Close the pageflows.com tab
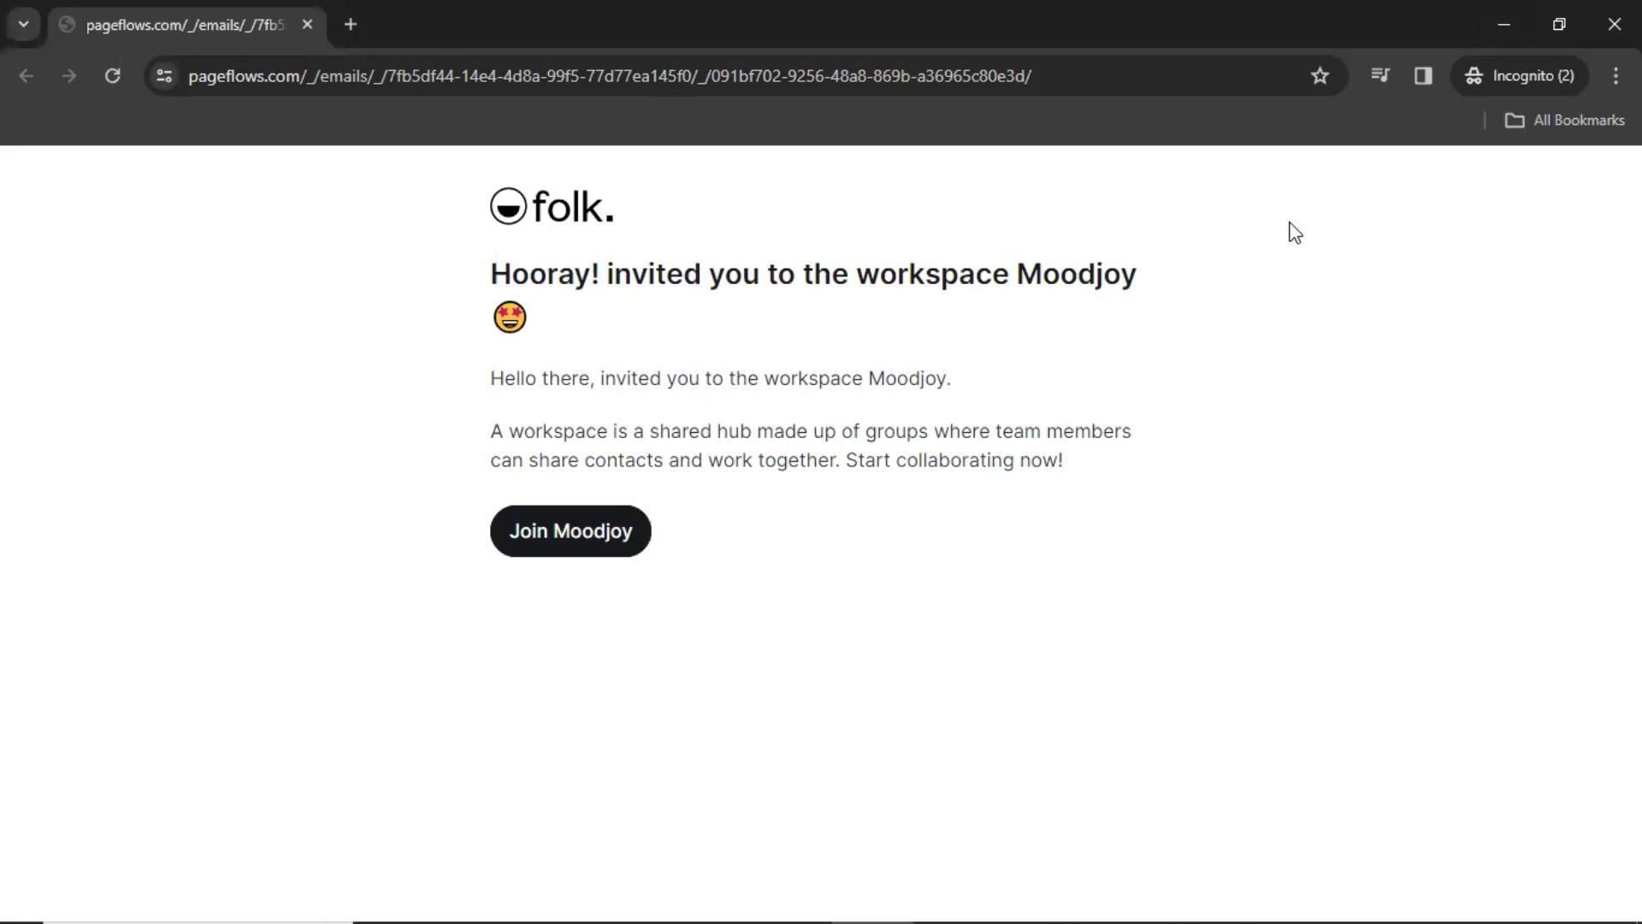This screenshot has height=924, width=1642. coord(308,25)
